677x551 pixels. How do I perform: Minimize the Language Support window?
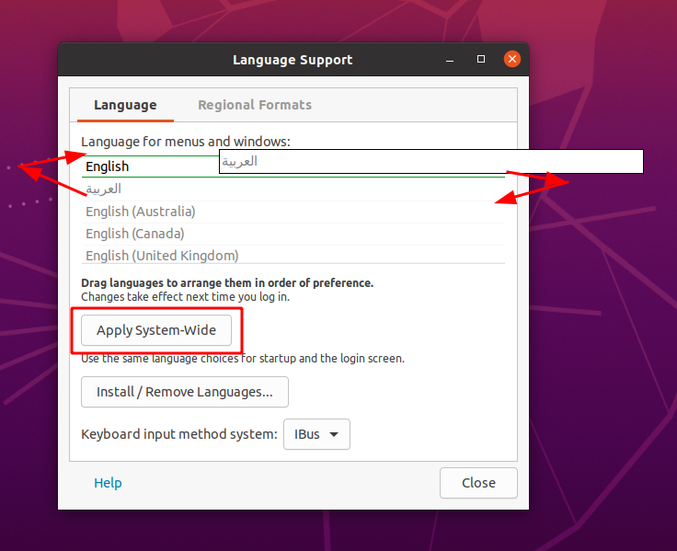pos(450,60)
